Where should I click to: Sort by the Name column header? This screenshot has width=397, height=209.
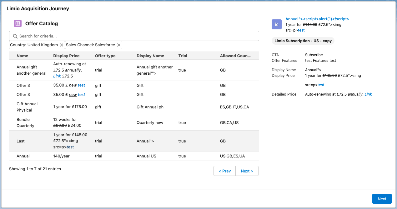point(22,56)
